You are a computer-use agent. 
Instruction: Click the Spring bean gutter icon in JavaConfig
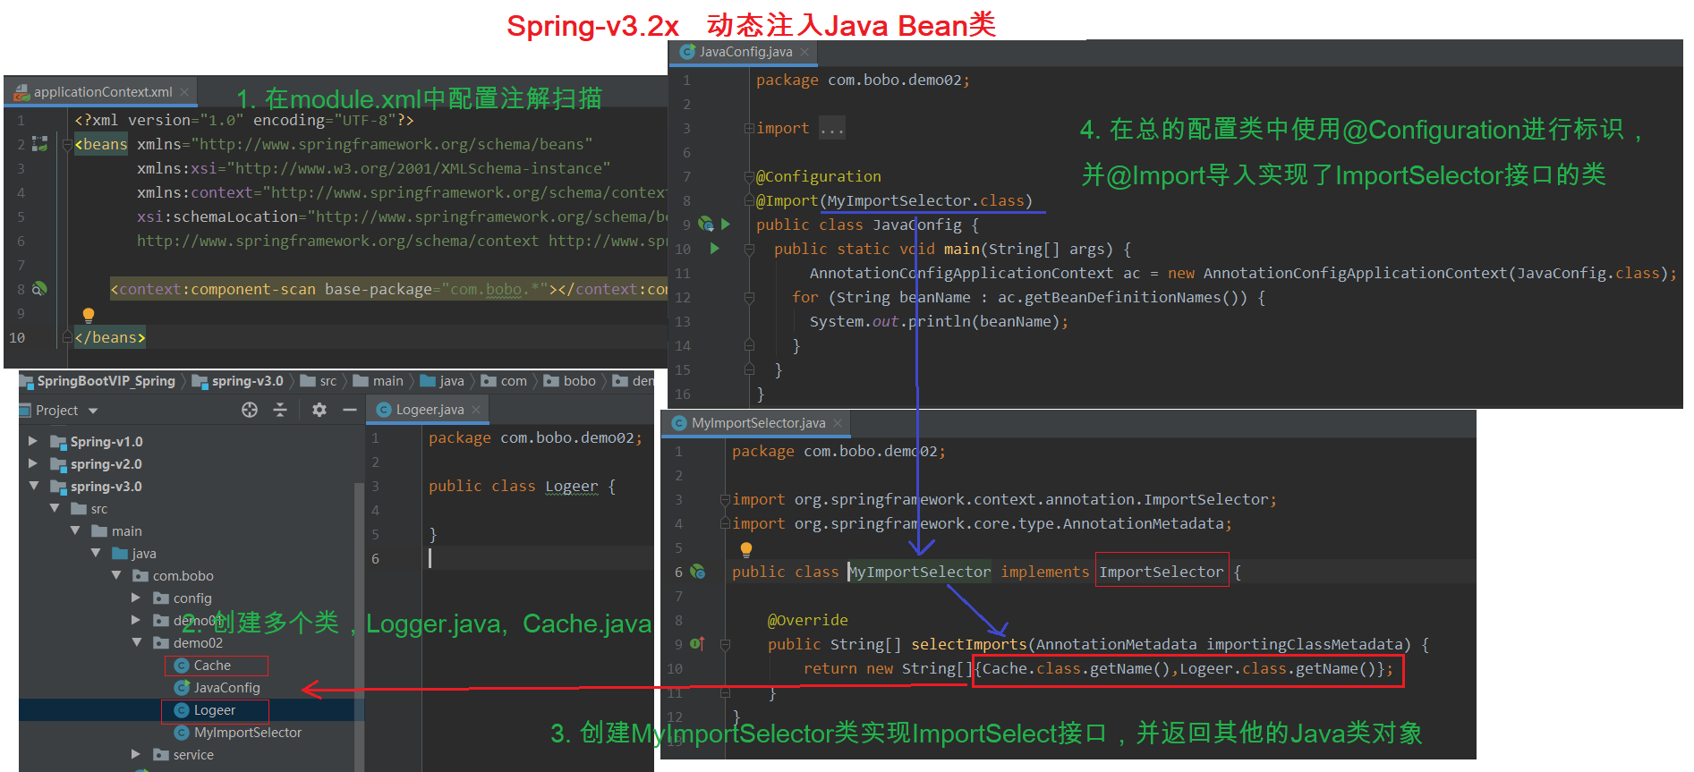click(706, 224)
